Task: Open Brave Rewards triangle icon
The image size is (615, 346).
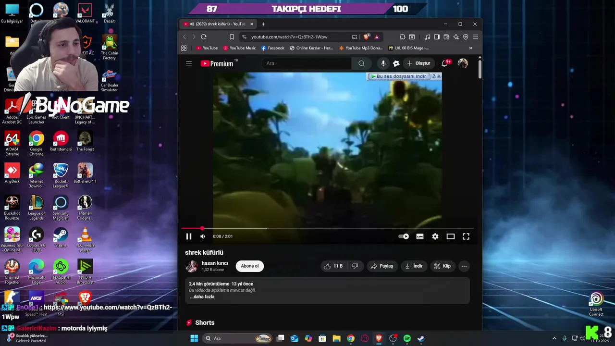Action: [x=377, y=37]
